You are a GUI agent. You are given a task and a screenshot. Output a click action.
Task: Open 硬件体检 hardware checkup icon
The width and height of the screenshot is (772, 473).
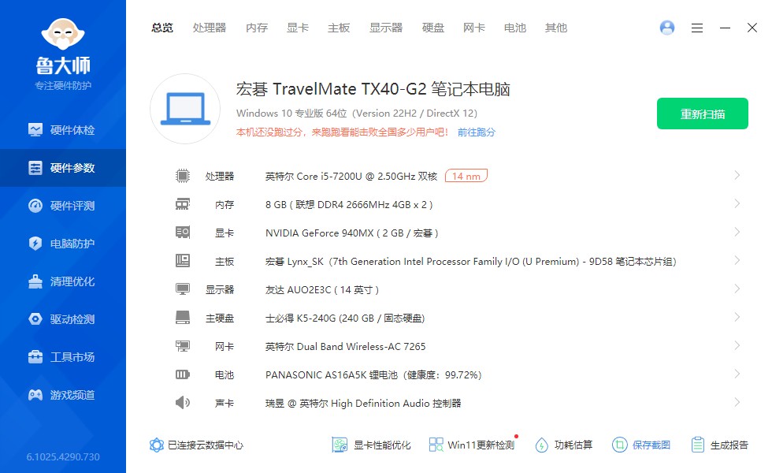[x=35, y=130]
